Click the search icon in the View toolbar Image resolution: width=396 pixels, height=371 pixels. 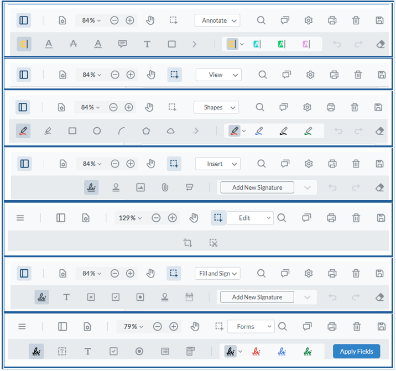(x=263, y=75)
